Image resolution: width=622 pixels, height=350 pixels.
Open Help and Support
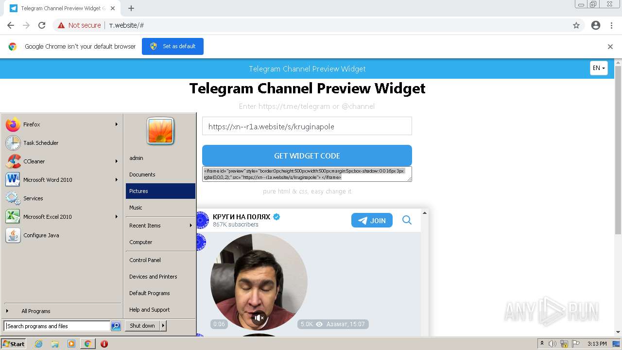pos(160,310)
